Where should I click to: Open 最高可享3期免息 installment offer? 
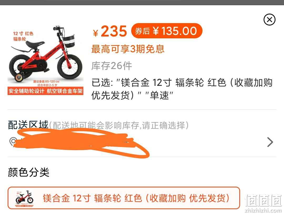pos(128,49)
